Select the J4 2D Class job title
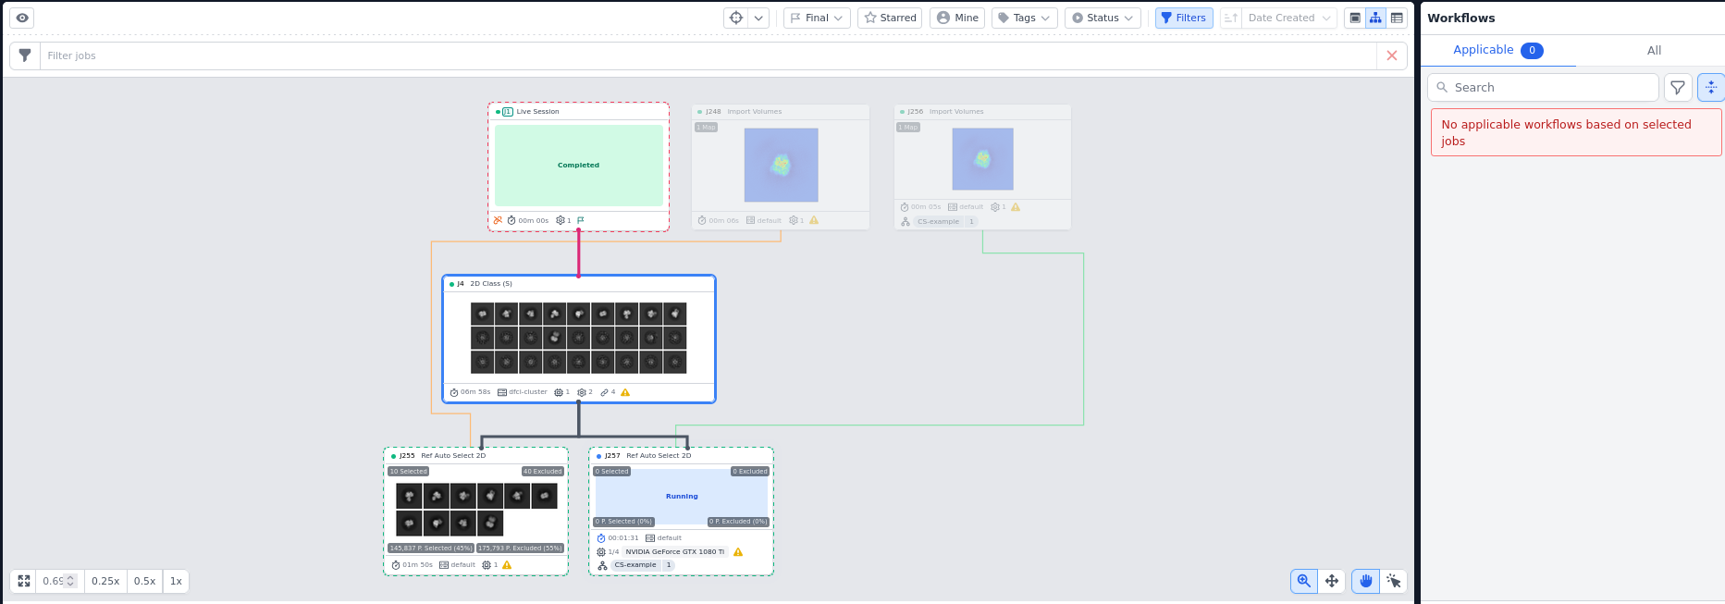The image size is (1725, 604). tap(490, 284)
